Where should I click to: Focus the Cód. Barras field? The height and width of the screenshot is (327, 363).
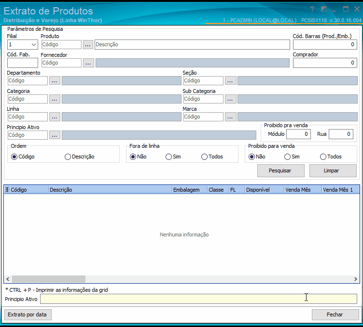tap(325, 45)
